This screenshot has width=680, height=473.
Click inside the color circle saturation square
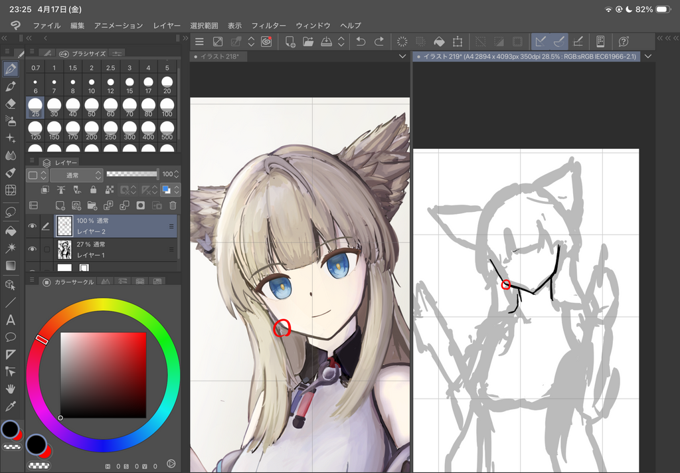click(x=103, y=375)
